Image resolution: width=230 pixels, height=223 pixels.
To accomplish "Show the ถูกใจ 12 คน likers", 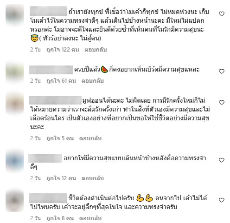I will click(x=61, y=178).
